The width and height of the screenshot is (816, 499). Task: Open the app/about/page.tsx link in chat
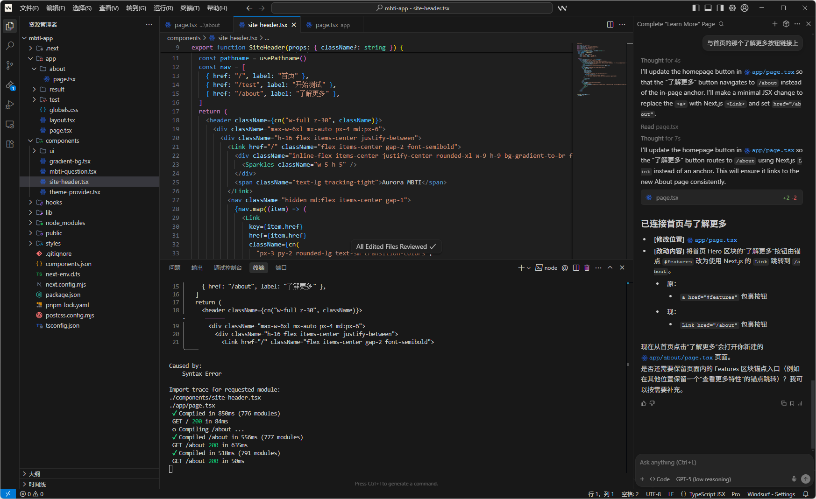[x=681, y=358]
